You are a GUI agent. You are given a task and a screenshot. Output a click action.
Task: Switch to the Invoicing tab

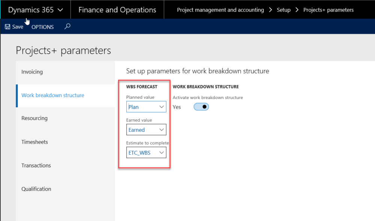pyautogui.click(x=32, y=72)
